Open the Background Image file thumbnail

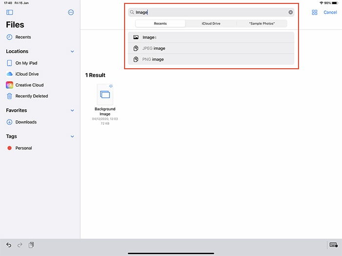coord(105,95)
